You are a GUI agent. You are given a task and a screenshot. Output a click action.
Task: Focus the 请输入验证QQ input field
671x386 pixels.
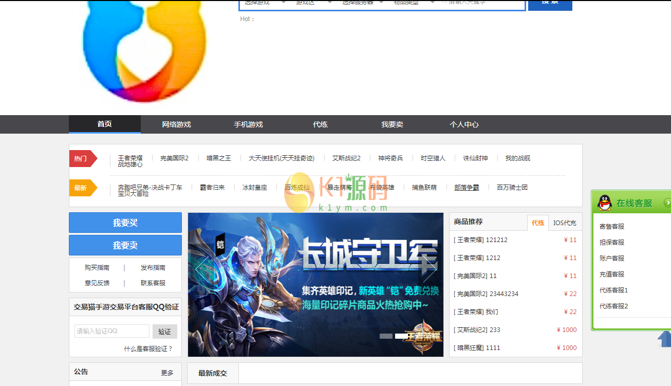tap(112, 331)
